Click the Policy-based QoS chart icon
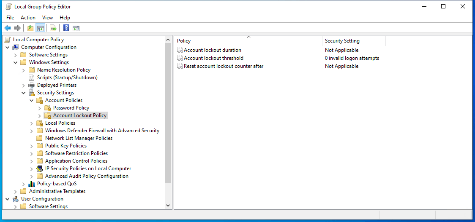The width and height of the screenshot is (475, 222). pos(32,184)
